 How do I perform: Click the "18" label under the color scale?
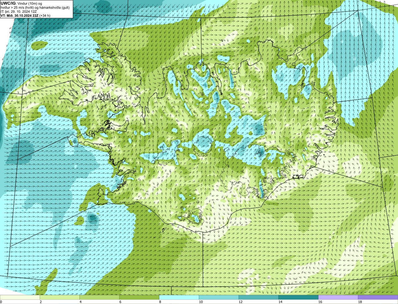coord(360,302)
